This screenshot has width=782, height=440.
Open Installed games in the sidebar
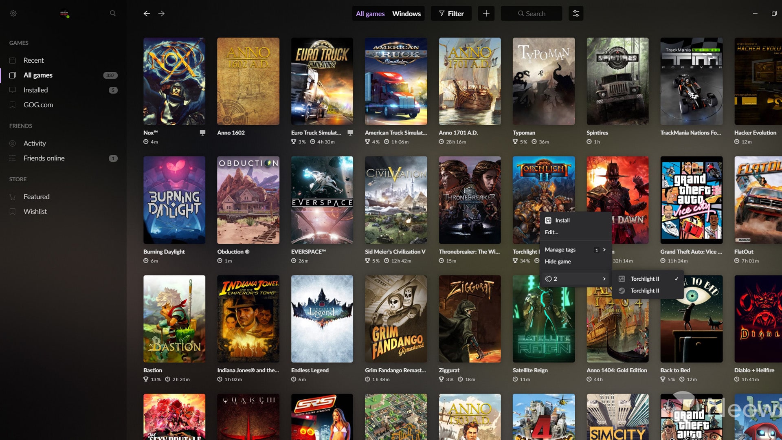63,90
